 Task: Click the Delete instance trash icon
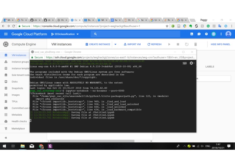coord(195,44)
